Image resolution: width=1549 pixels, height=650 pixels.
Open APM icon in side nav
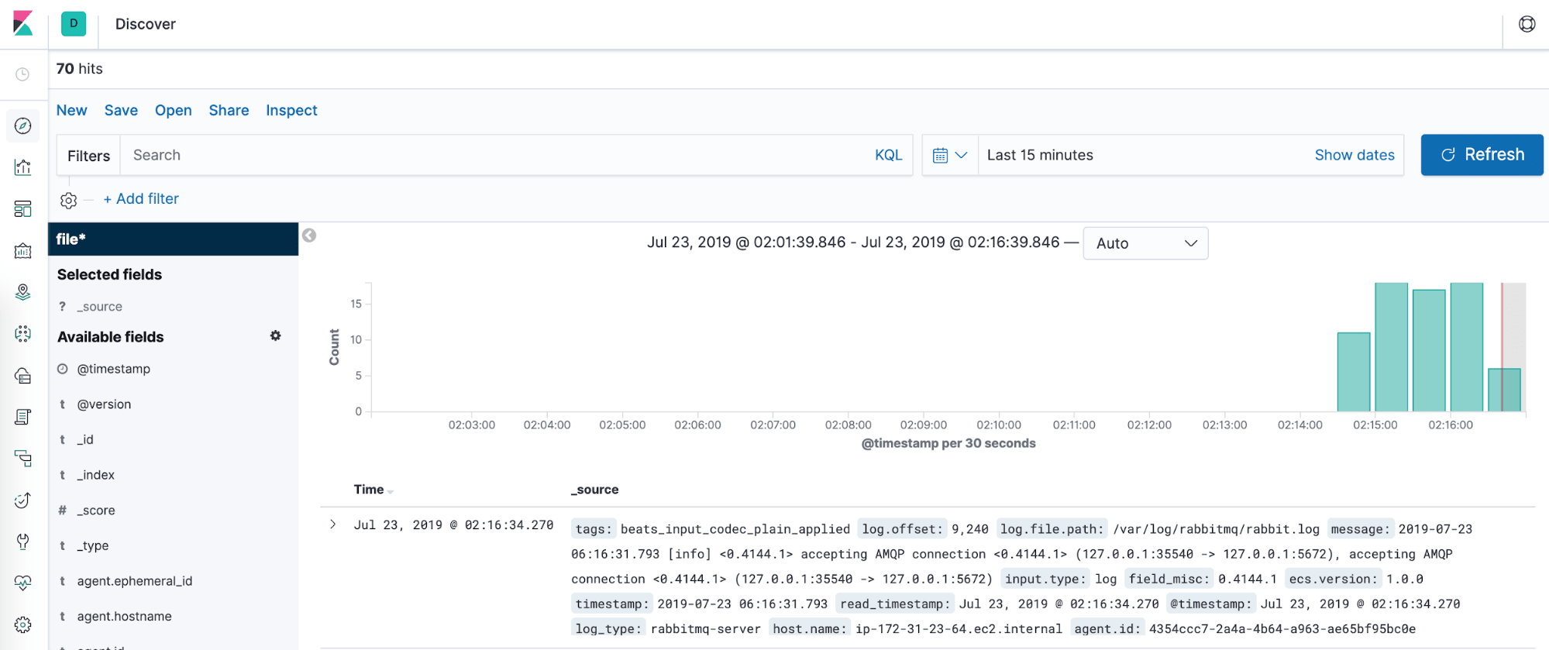click(23, 459)
